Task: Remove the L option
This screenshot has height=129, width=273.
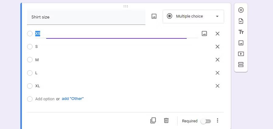Action: pos(217,73)
